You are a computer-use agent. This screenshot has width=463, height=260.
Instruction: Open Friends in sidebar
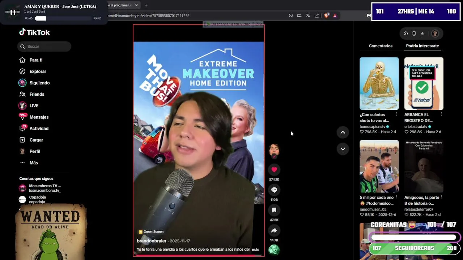[37, 94]
